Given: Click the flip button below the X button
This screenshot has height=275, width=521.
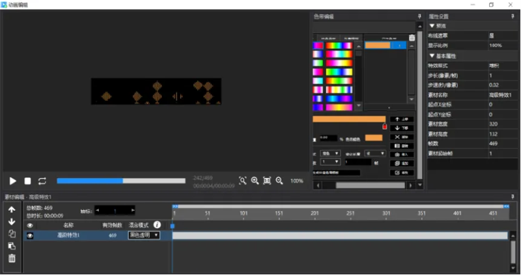Looking at the screenshot, I should pyautogui.click(x=402, y=146).
